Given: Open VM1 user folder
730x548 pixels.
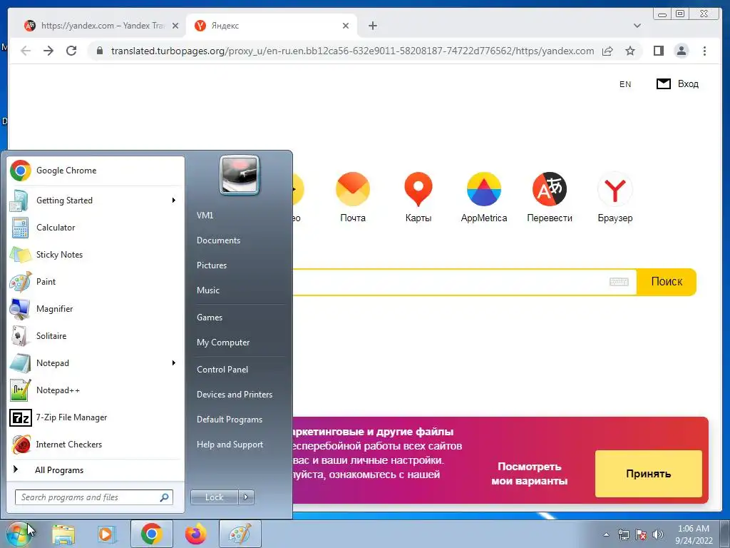Looking at the screenshot, I should pyautogui.click(x=205, y=215).
